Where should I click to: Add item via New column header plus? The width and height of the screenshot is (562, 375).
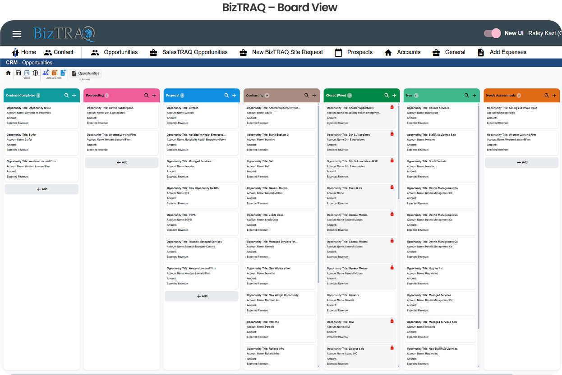click(x=474, y=96)
